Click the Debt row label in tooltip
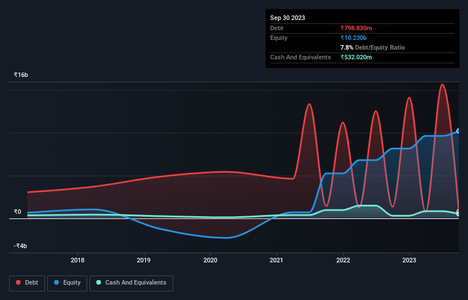The height and width of the screenshot is (300, 468). (276, 28)
